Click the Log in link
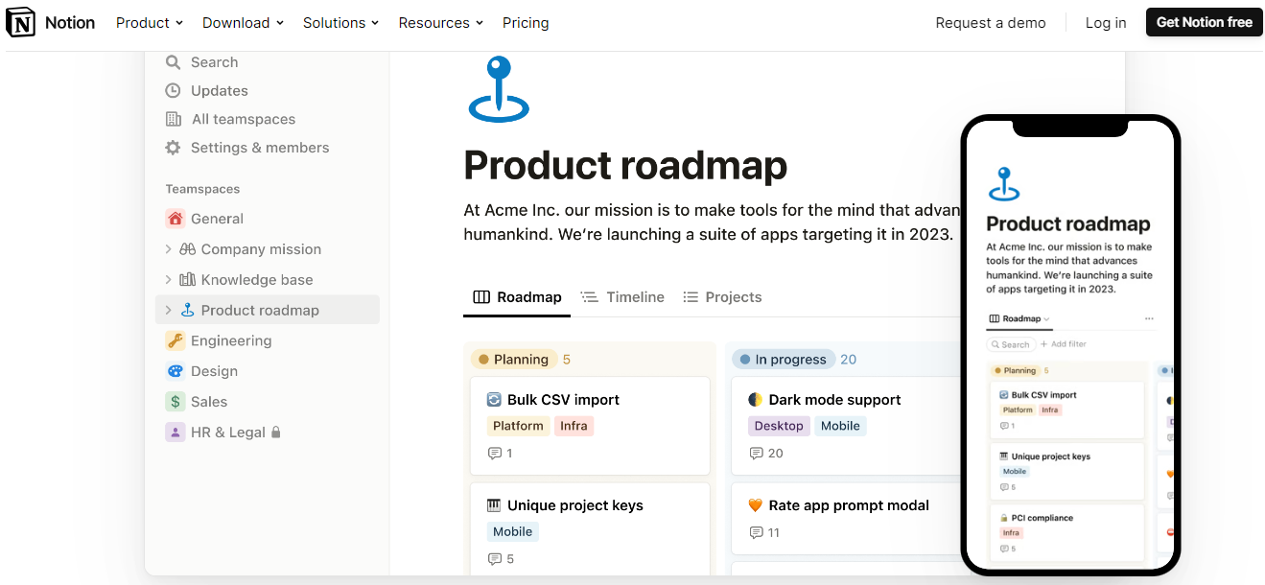This screenshot has width=1265, height=585. [1106, 23]
